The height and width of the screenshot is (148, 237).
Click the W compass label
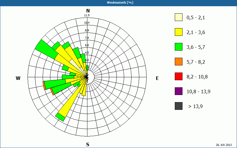tap(18, 78)
